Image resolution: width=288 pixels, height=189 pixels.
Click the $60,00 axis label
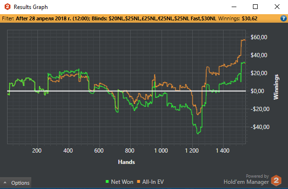point(259,37)
